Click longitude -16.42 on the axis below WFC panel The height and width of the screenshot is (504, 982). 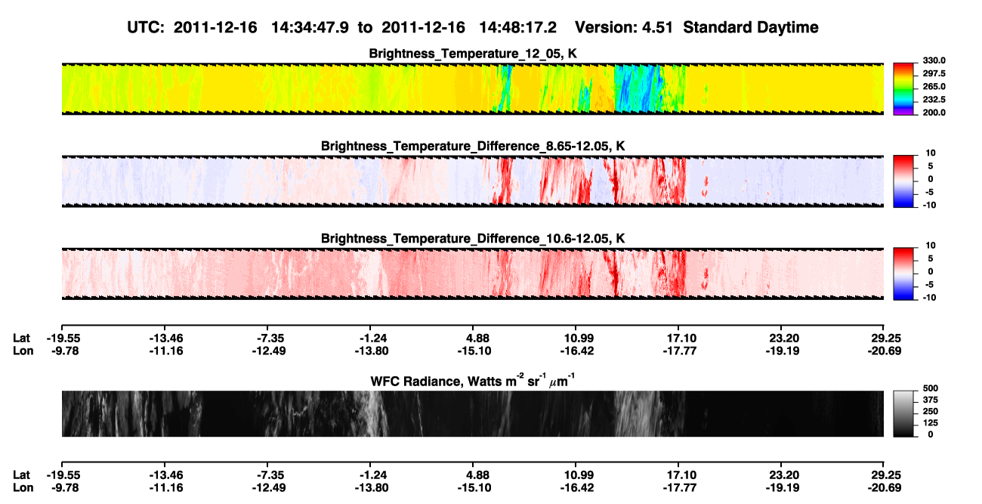576,487
